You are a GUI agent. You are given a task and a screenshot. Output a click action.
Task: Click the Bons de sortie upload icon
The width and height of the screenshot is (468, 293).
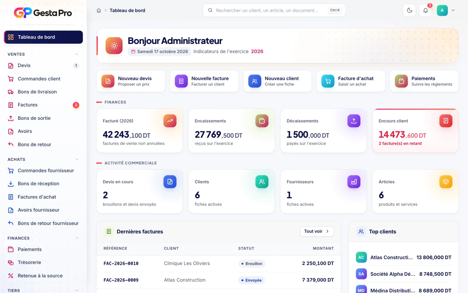[x=11, y=118]
